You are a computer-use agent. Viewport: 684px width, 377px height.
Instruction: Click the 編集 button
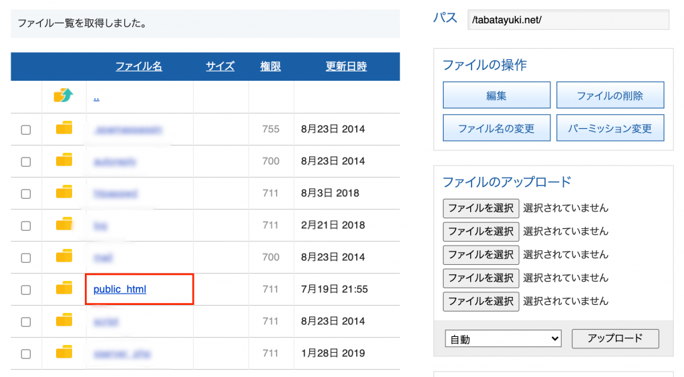click(496, 95)
